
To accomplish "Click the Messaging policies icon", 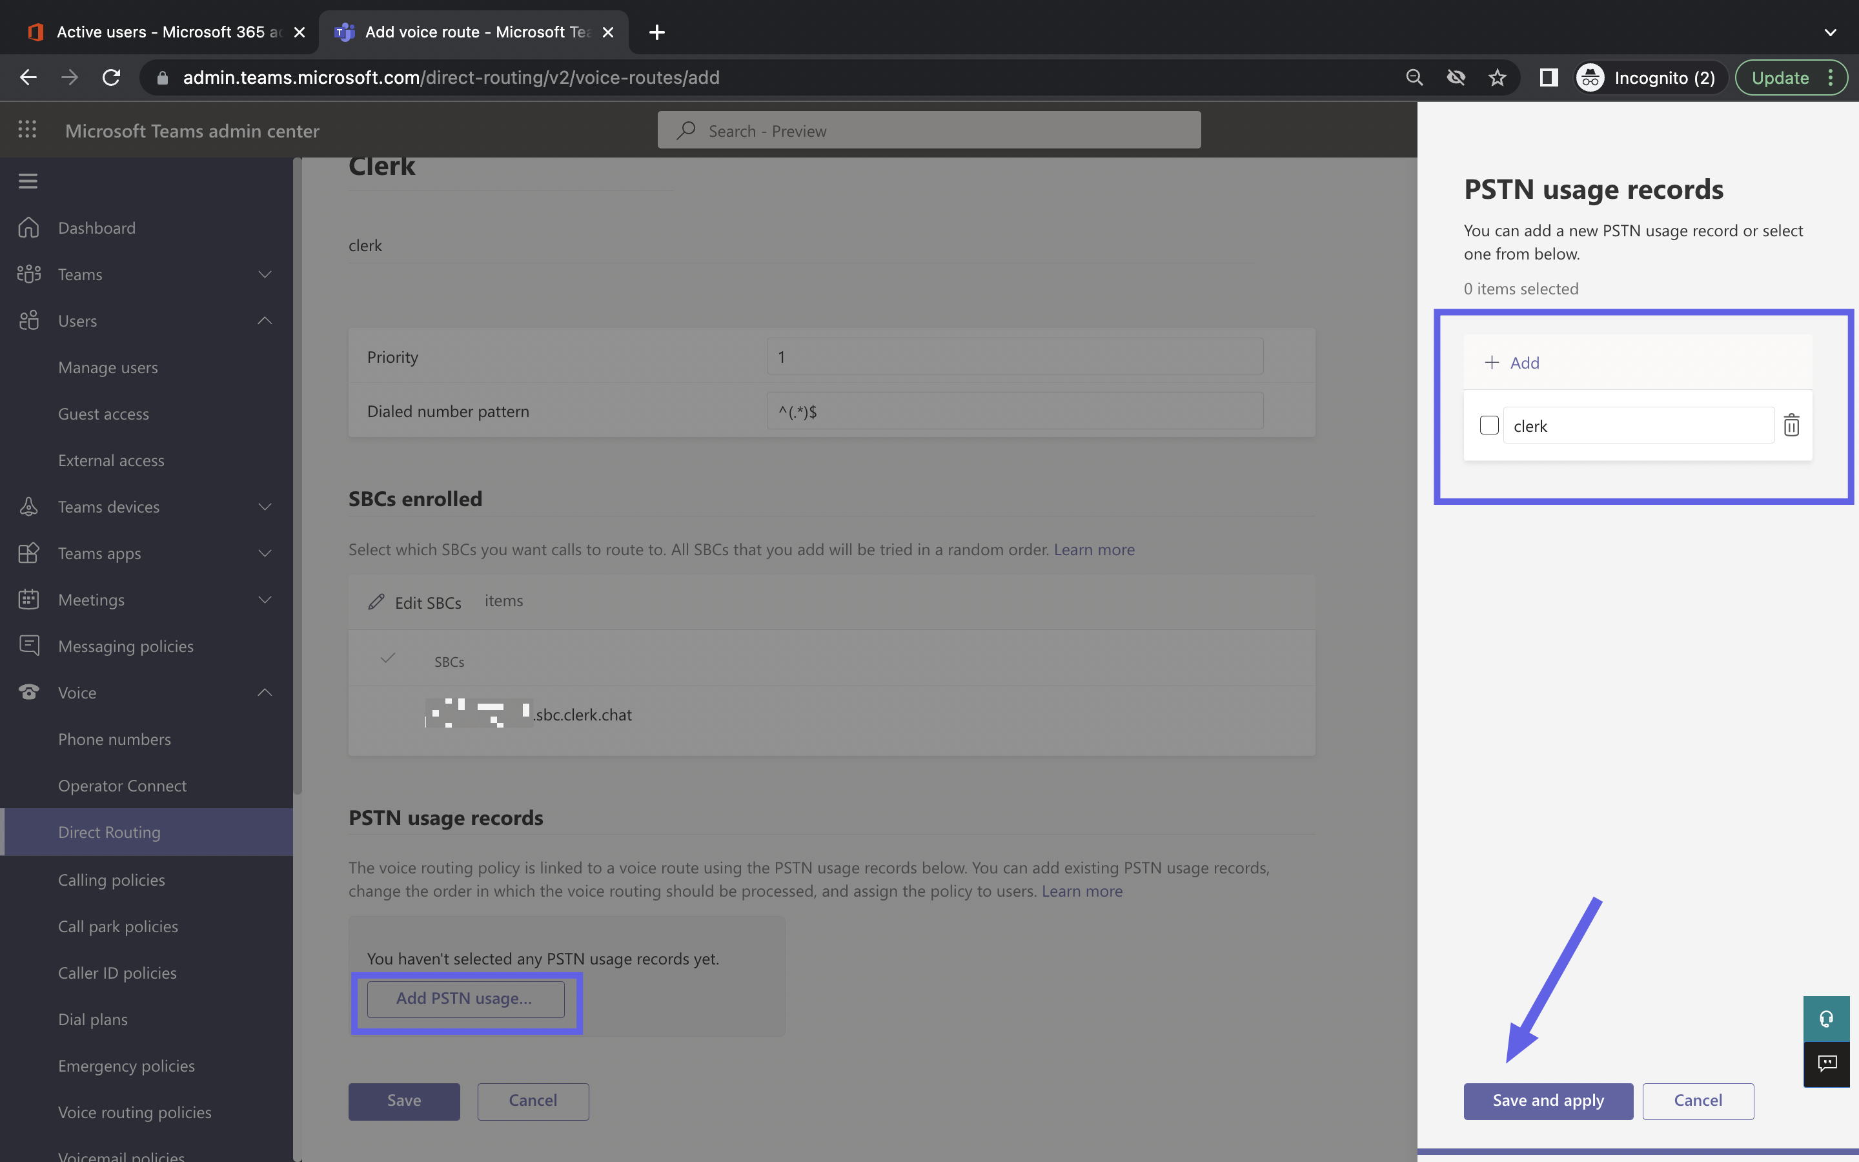I will tap(28, 646).
